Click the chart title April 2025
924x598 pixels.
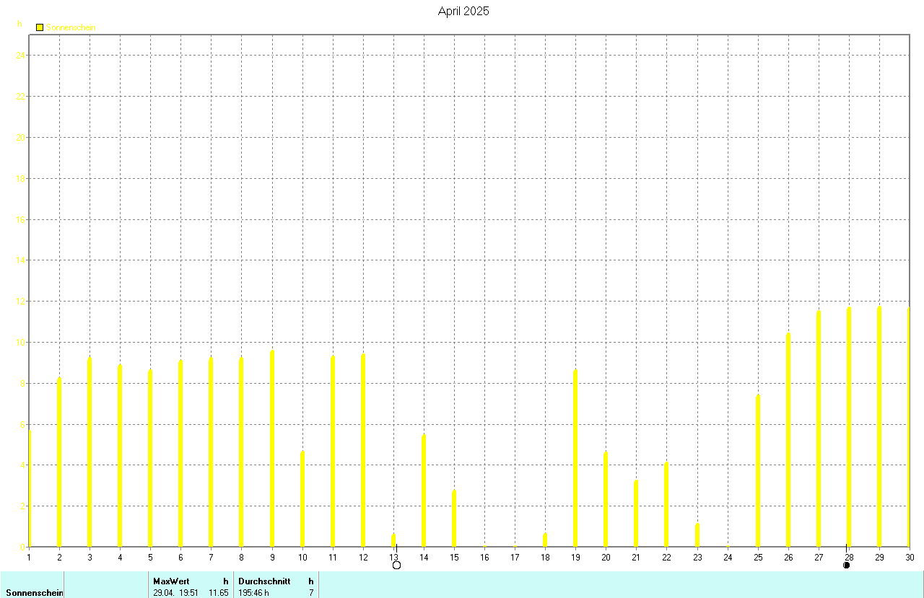(x=463, y=12)
